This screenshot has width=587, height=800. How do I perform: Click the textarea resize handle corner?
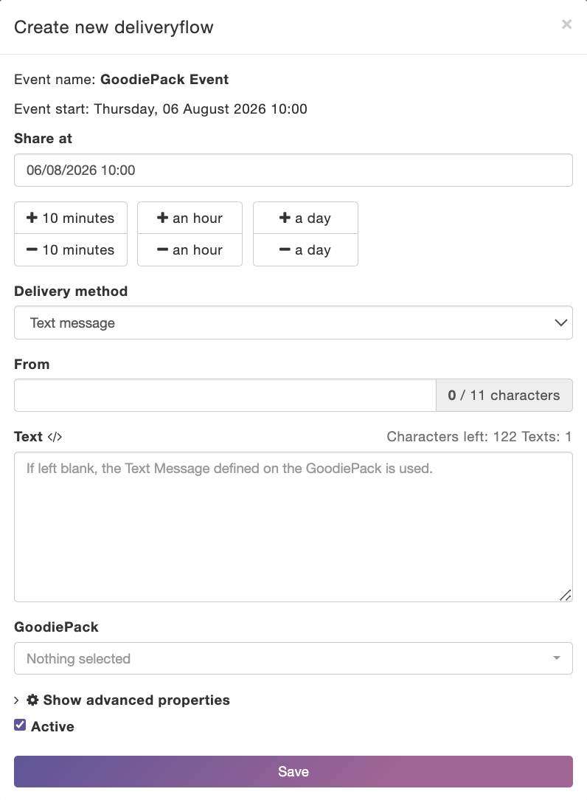(565, 595)
